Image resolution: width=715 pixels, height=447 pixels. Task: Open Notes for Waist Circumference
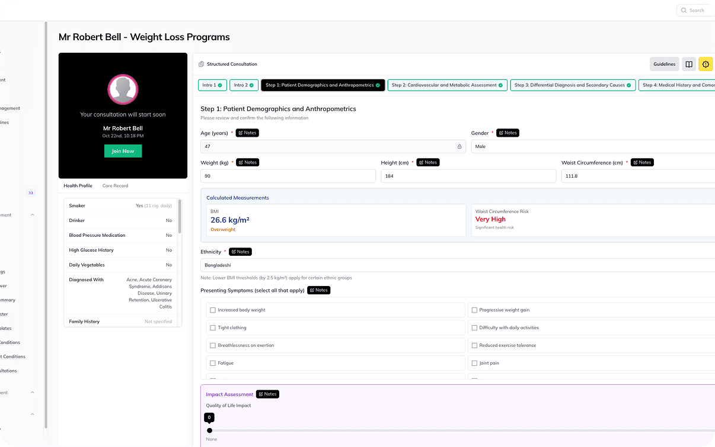(642, 162)
